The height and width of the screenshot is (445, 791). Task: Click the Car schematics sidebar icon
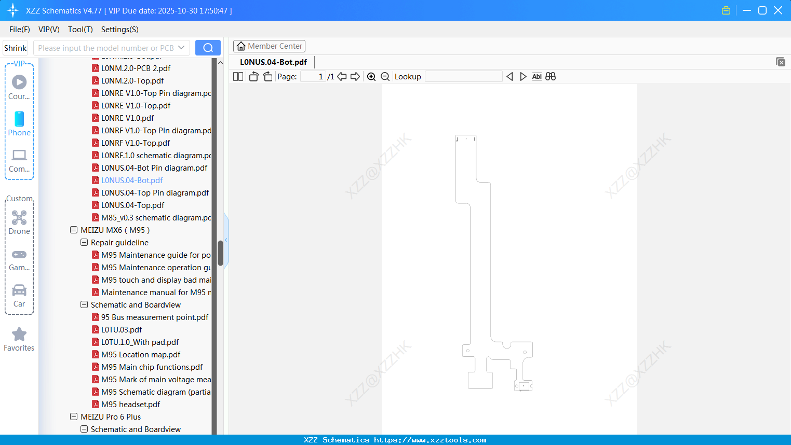pyautogui.click(x=19, y=290)
